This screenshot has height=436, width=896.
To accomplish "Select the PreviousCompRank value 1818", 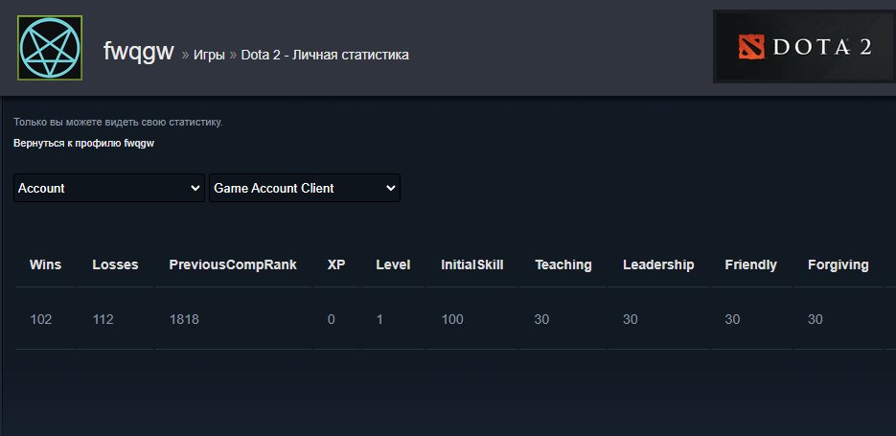I will 184,319.
